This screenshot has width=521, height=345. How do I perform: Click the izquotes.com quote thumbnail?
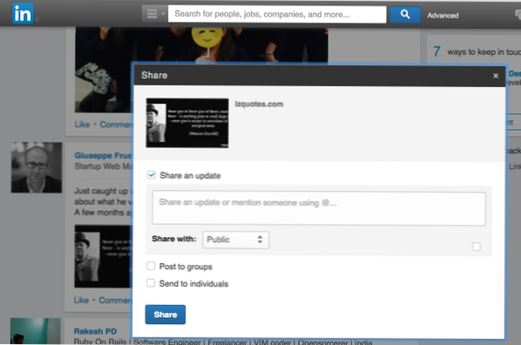pyautogui.click(x=187, y=123)
